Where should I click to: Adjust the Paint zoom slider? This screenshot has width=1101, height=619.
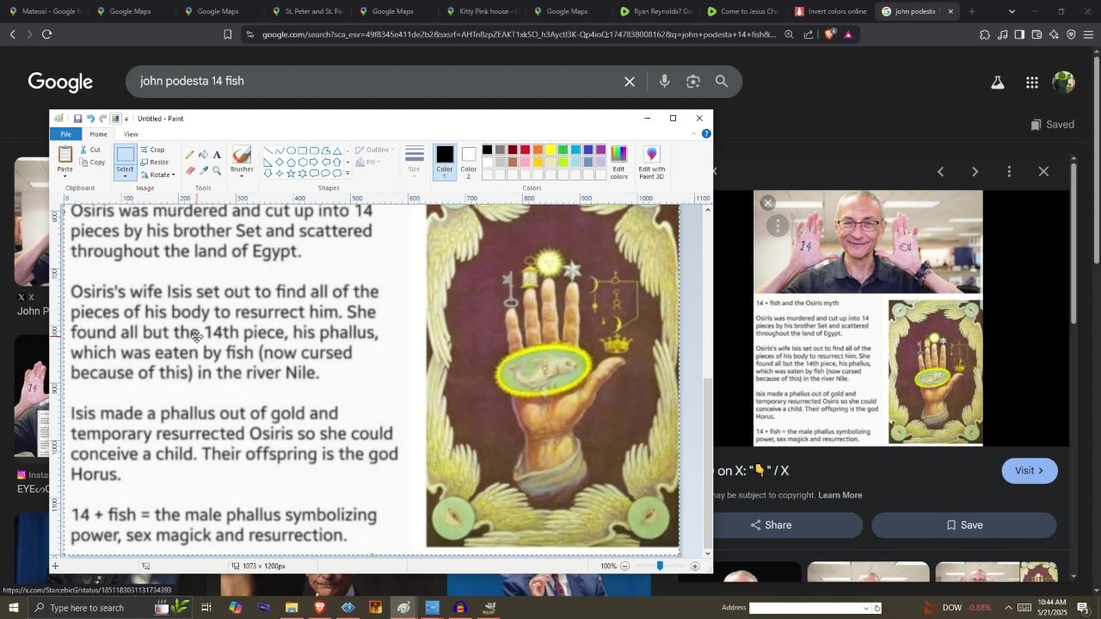click(660, 566)
